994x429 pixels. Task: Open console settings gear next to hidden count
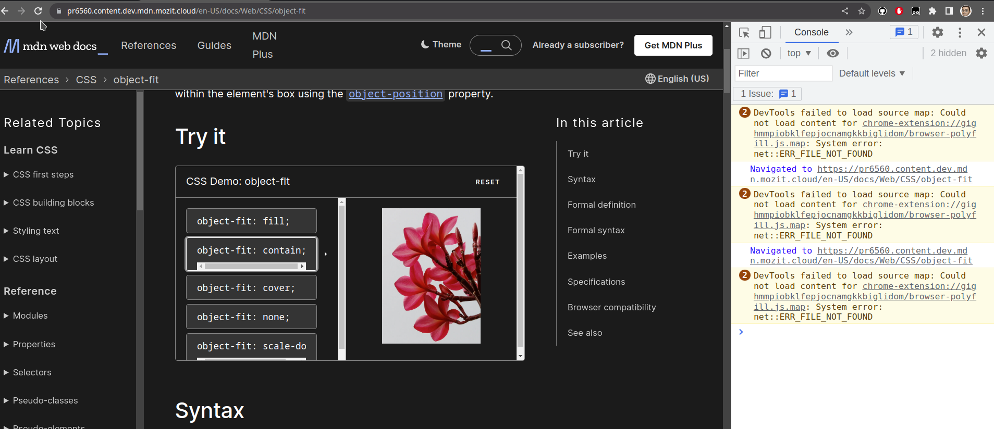tap(981, 53)
